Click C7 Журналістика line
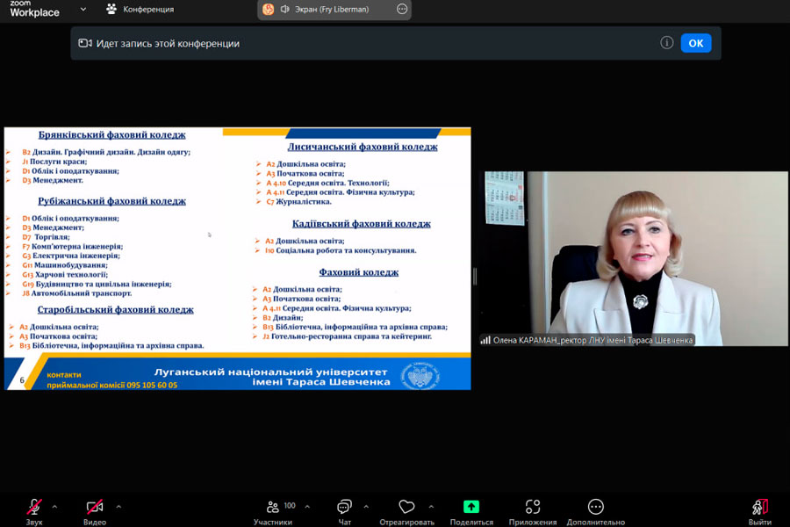The width and height of the screenshot is (790, 527). coord(298,202)
